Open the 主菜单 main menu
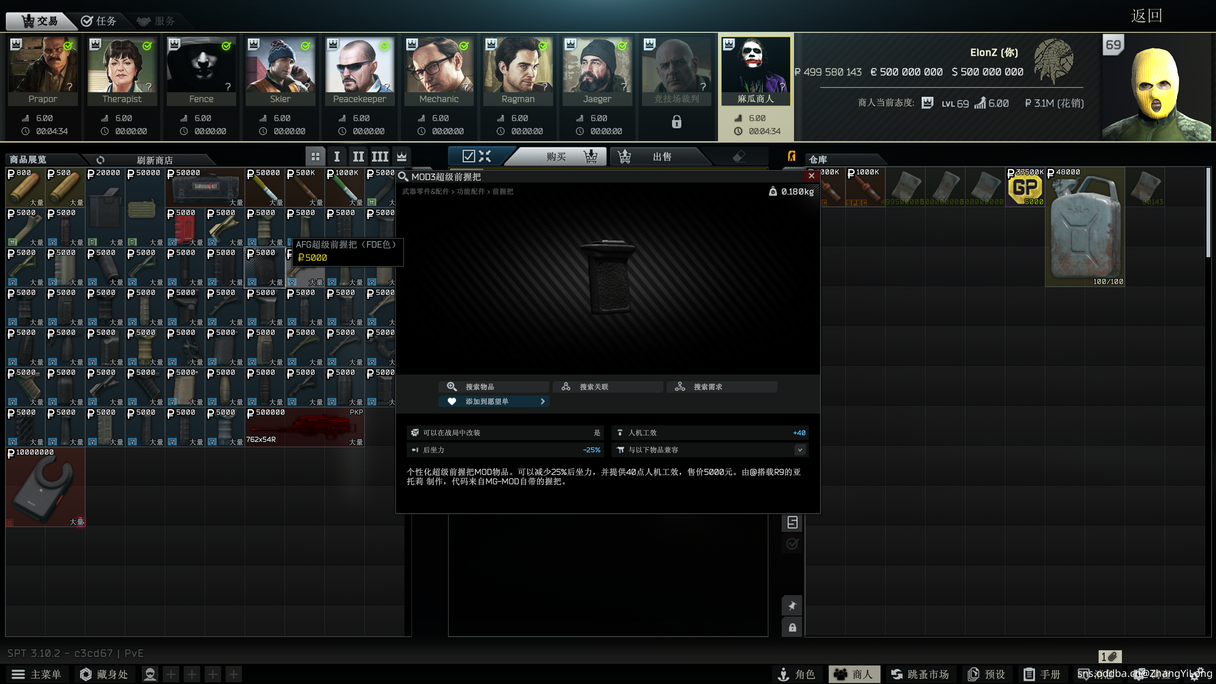Image resolution: width=1216 pixels, height=684 pixels. pyautogui.click(x=37, y=674)
